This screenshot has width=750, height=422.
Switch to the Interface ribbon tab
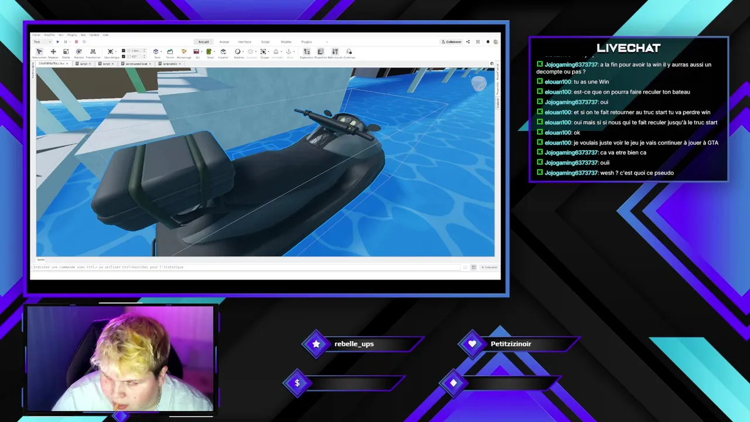click(x=244, y=42)
